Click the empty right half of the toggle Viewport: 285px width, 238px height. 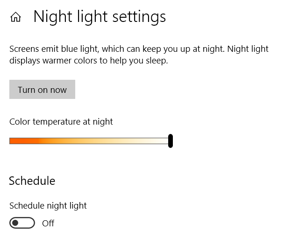(28, 223)
